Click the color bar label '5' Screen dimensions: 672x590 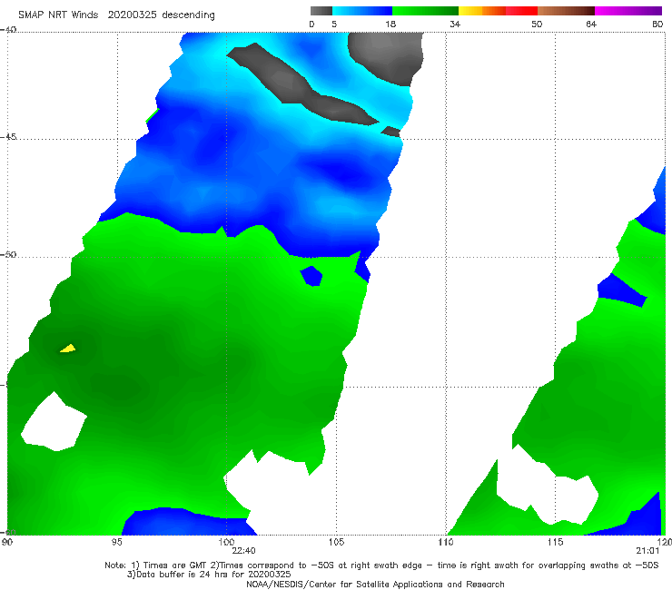click(334, 24)
